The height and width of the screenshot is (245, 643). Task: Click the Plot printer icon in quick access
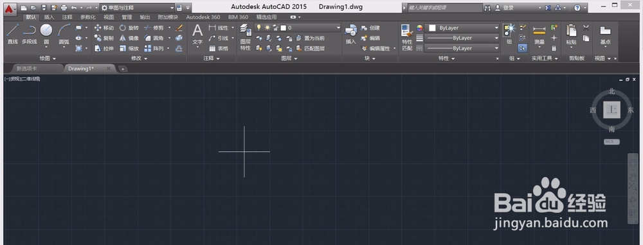[64, 7]
